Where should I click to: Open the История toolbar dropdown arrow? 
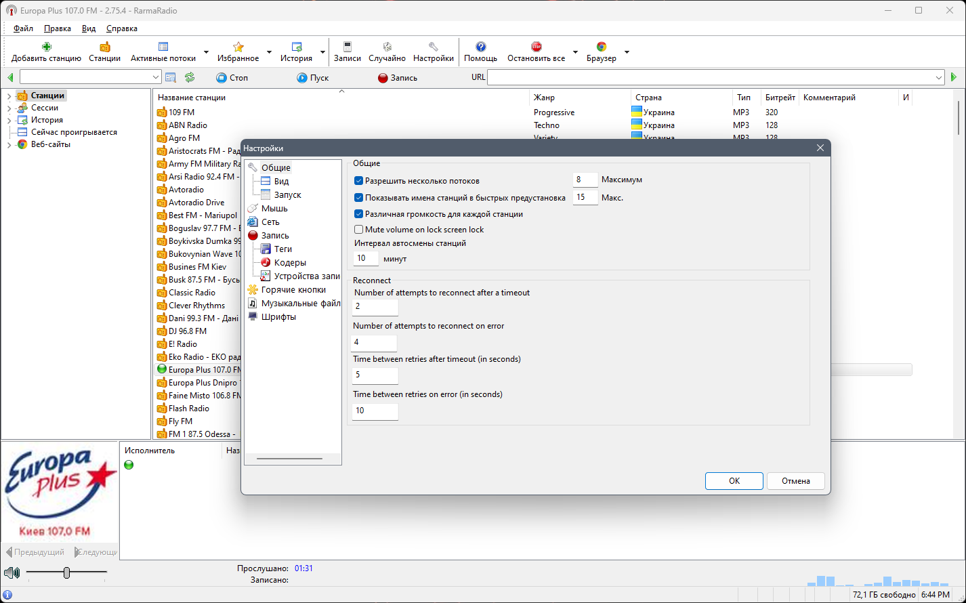[322, 52]
